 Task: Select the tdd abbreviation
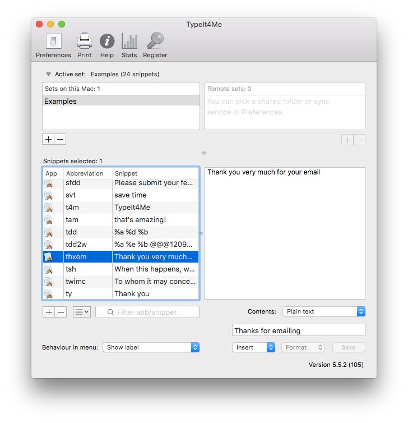pos(71,232)
